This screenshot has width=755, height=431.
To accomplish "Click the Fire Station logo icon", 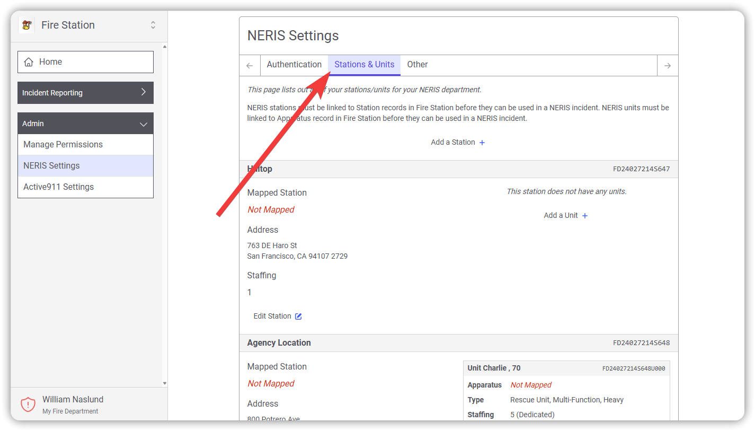I will pyautogui.click(x=26, y=25).
